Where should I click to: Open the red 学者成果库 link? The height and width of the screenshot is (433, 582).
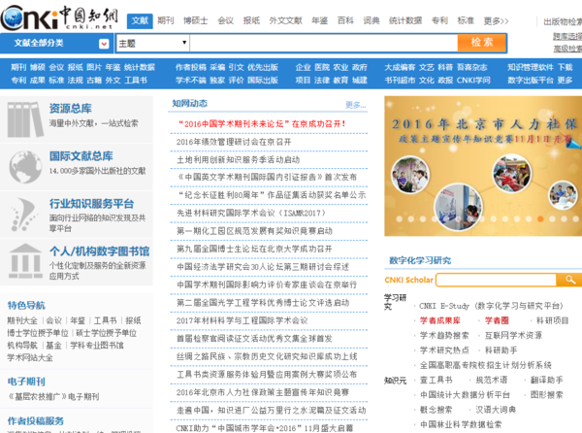(440, 320)
